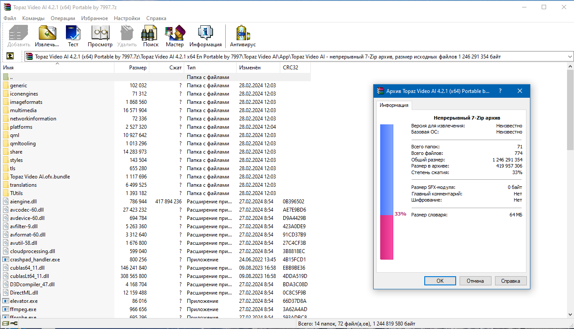Select the iconengines folder name
The width and height of the screenshot is (574, 329).
[24, 94]
